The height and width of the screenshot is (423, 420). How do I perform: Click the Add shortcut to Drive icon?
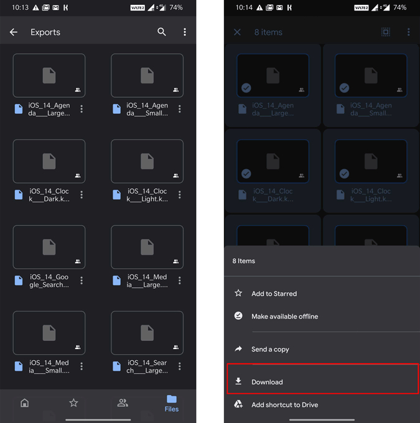(x=238, y=404)
